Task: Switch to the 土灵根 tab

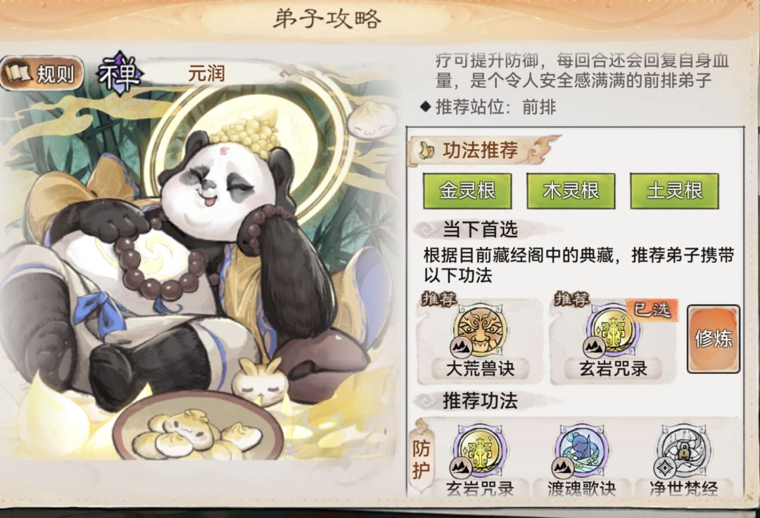Action: pos(674,191)
